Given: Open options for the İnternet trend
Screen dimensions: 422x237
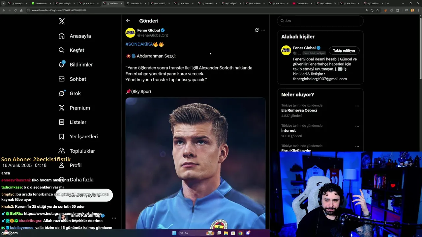Looking at the screenshot, I should [x=357, y=126].
